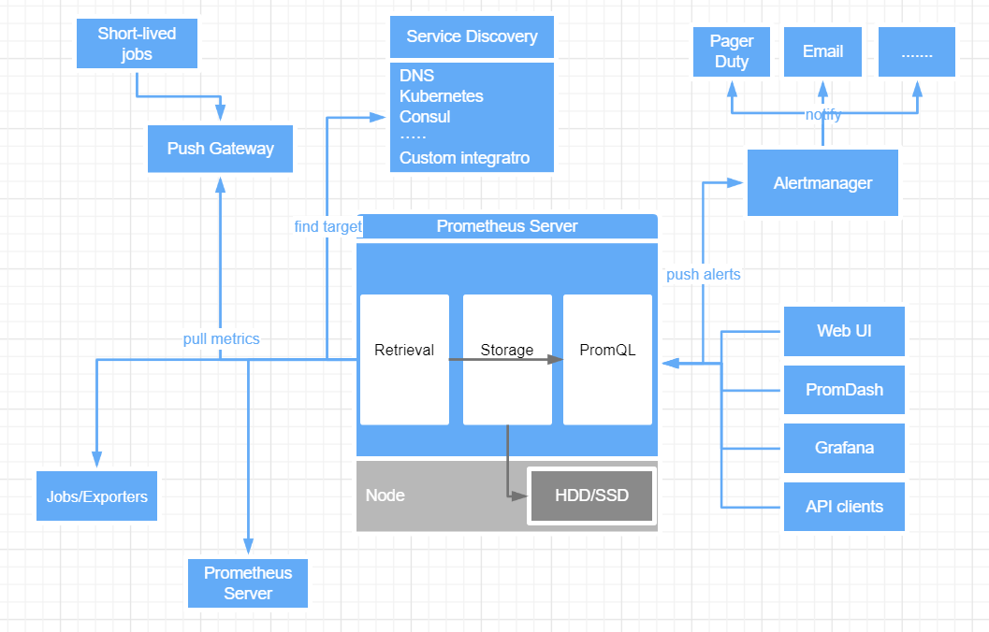Select the Short-lived jobs box
This screenshot has height=632, width=989.
(137, 44)
